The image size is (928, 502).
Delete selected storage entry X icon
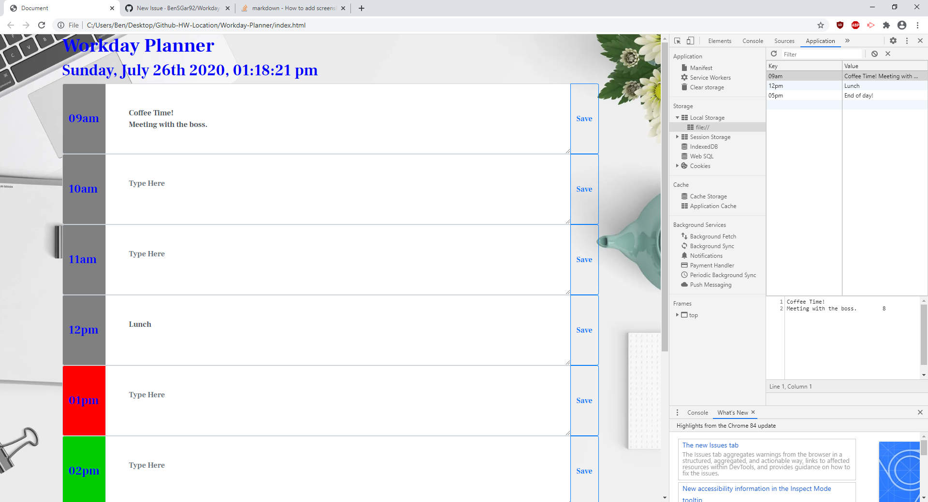tap(888, 54)
